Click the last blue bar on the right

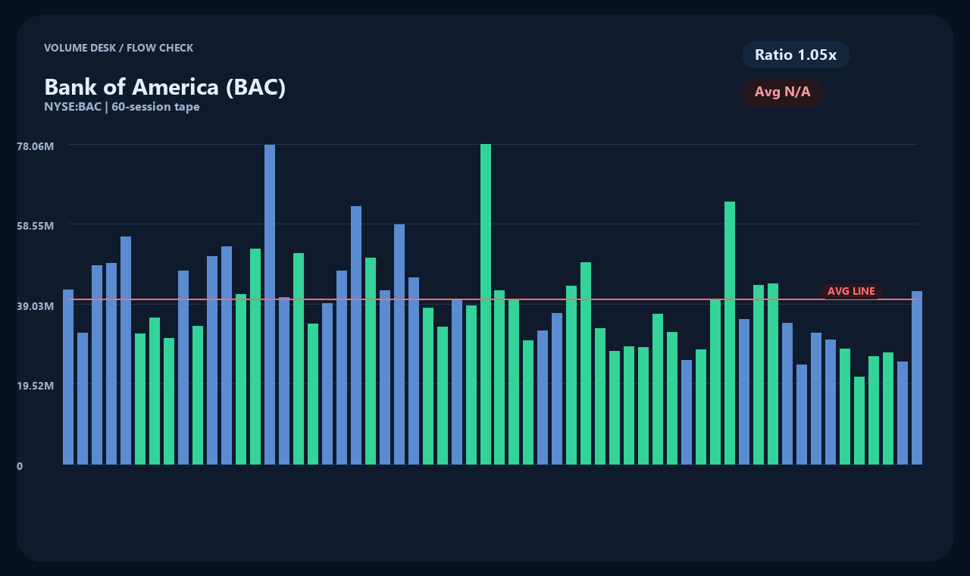[917, 377]
